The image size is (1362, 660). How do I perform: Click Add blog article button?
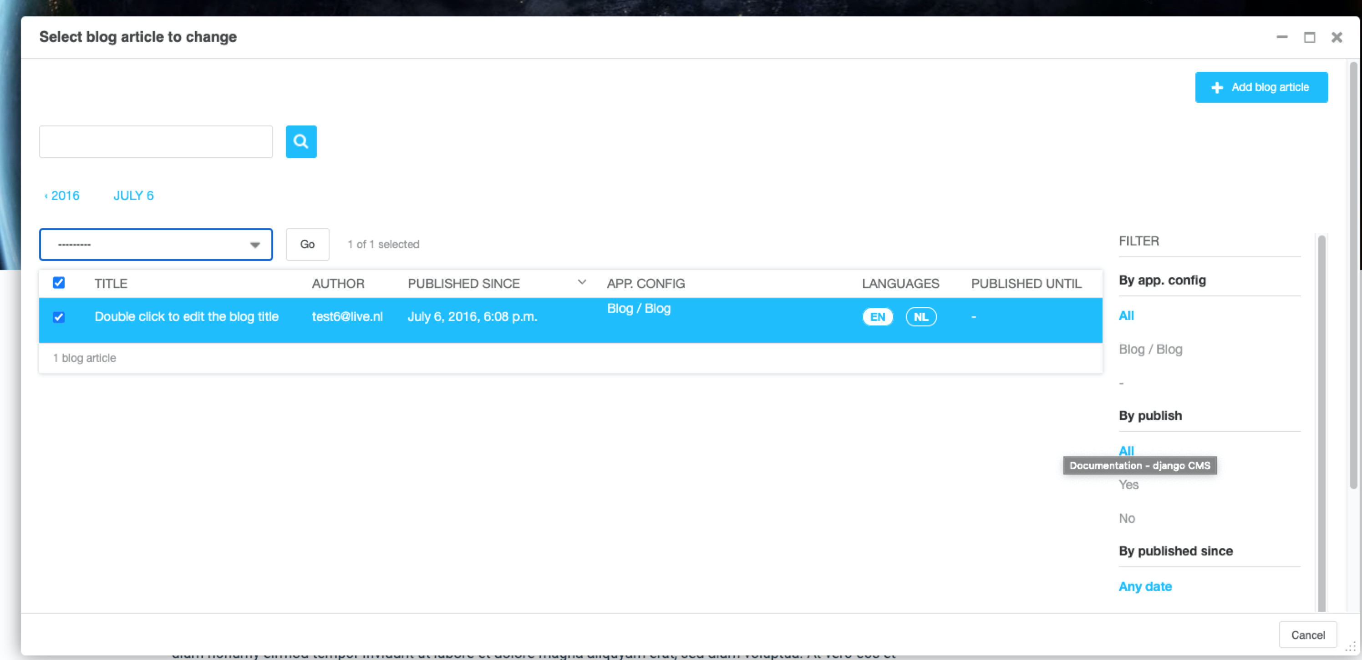(x=1261, y=87)
